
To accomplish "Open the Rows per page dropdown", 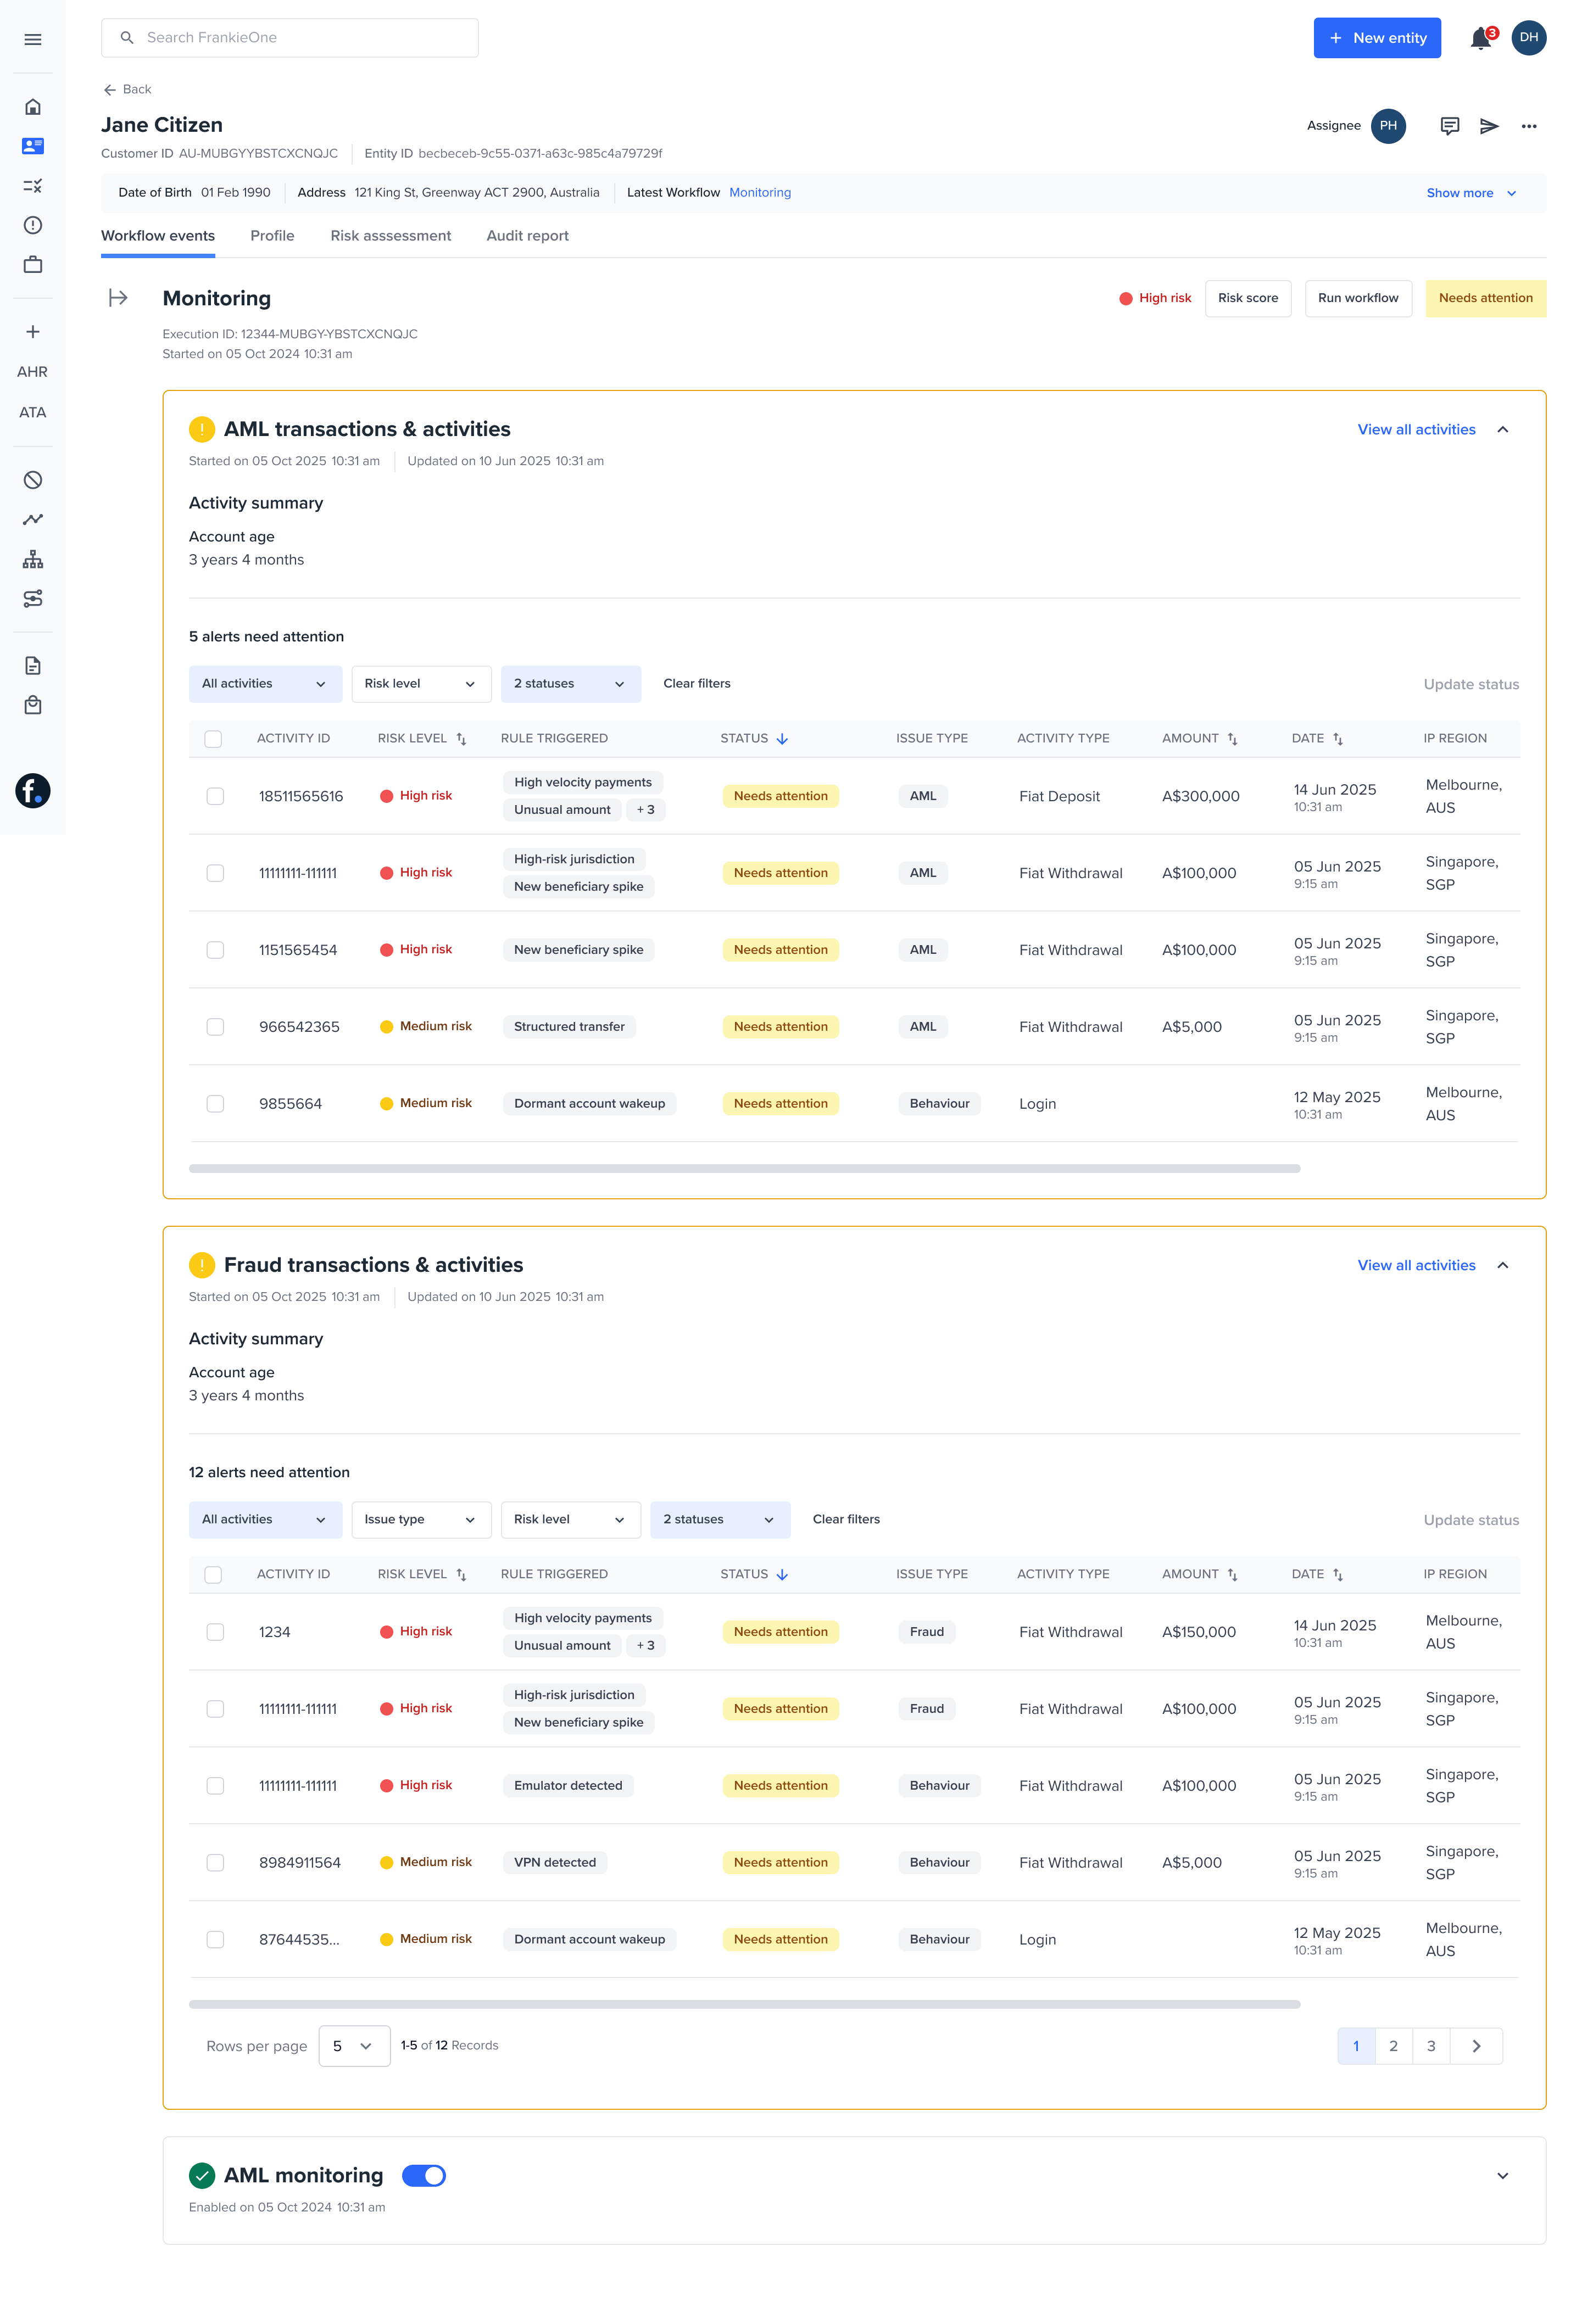I will coord(354,2046).
